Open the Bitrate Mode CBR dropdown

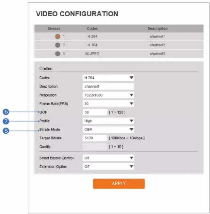click(x=108, y=129)
